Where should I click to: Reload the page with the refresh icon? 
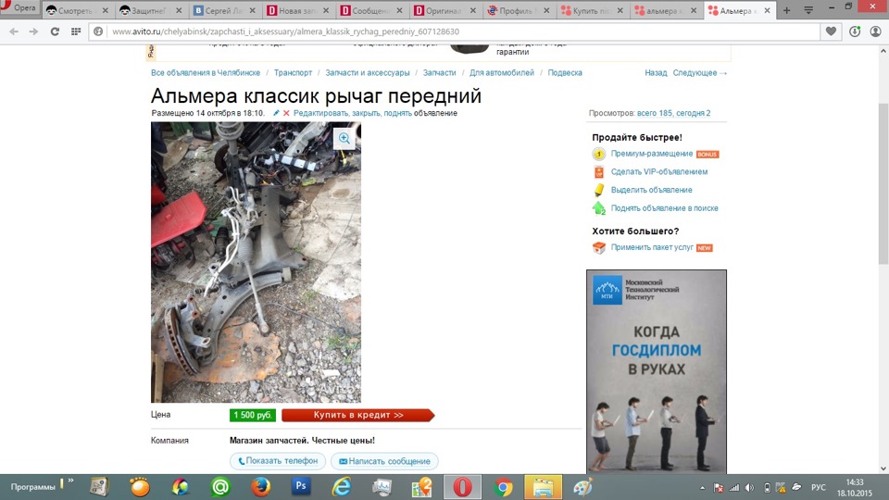[x=55, y=31]
